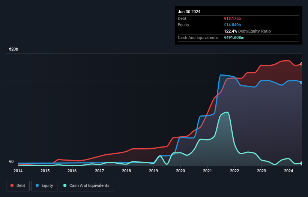The width and height of the screenshot is (308, 197).
Task: Click the teal Cash endpoint marker
Action: tap(302, 163)
